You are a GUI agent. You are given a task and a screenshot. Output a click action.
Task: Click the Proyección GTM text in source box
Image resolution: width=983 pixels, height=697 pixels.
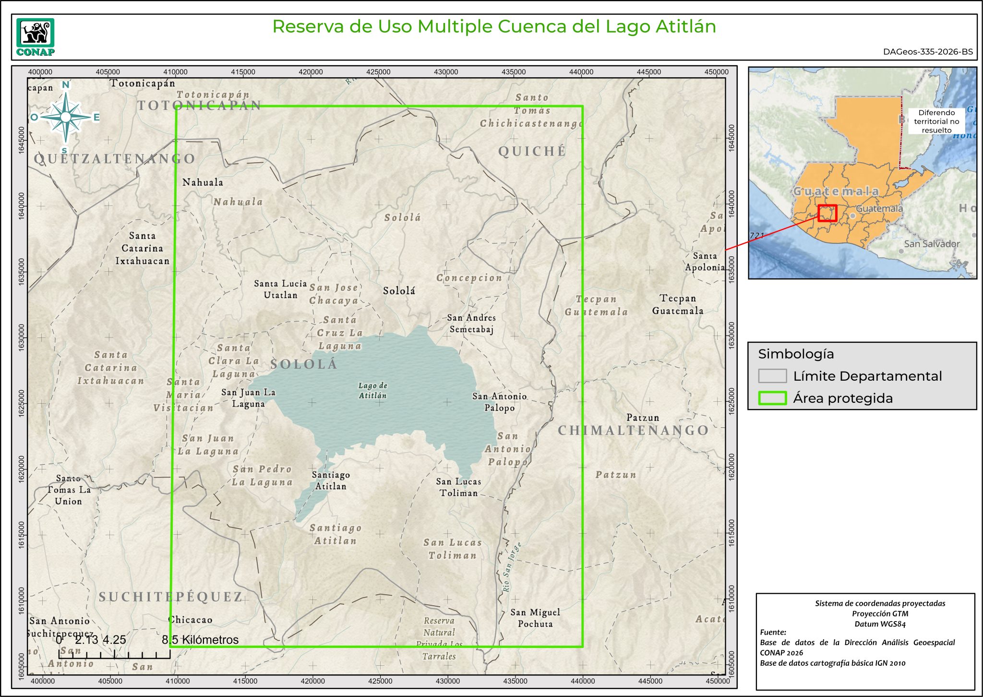tap(880, 613)
